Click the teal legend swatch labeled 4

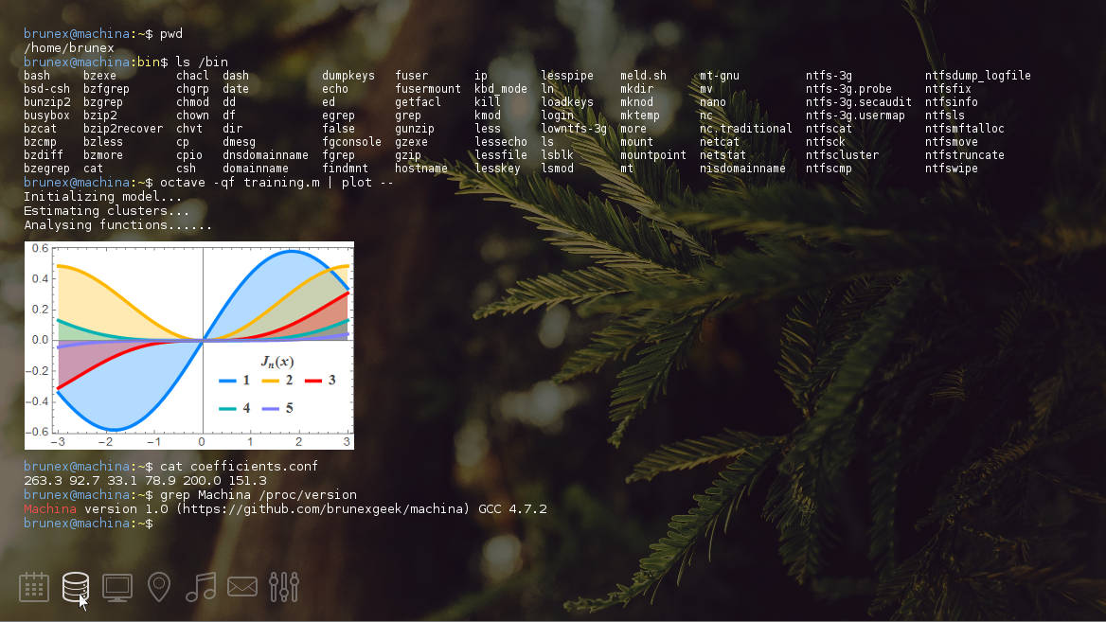pos(227,408)
